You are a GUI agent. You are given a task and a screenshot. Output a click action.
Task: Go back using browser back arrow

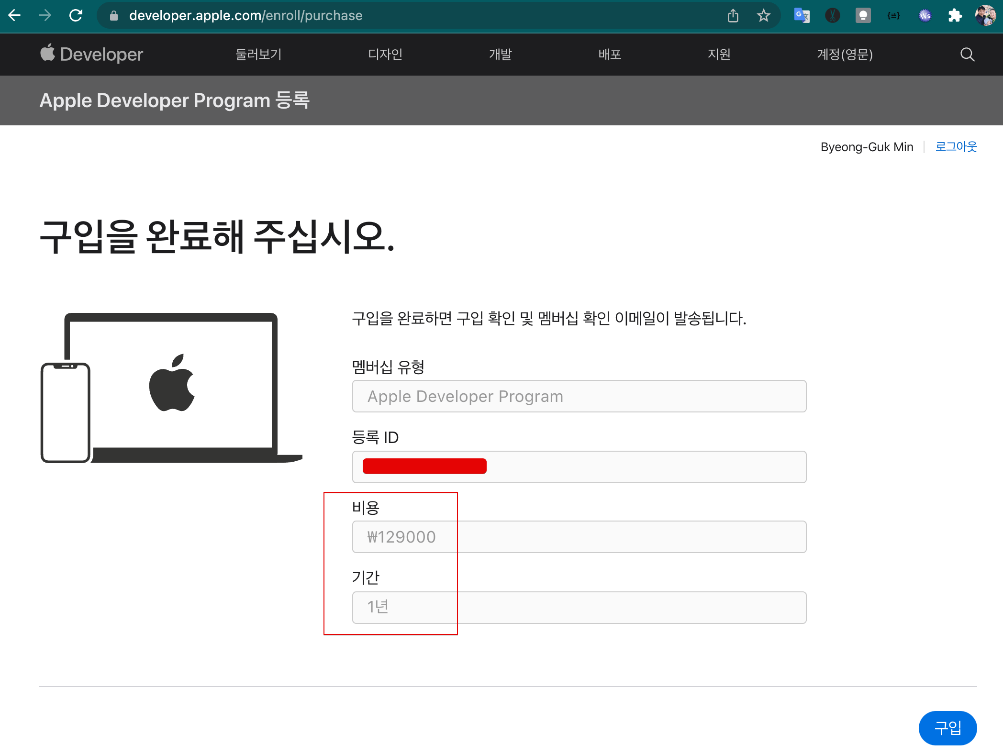(14, 16)
